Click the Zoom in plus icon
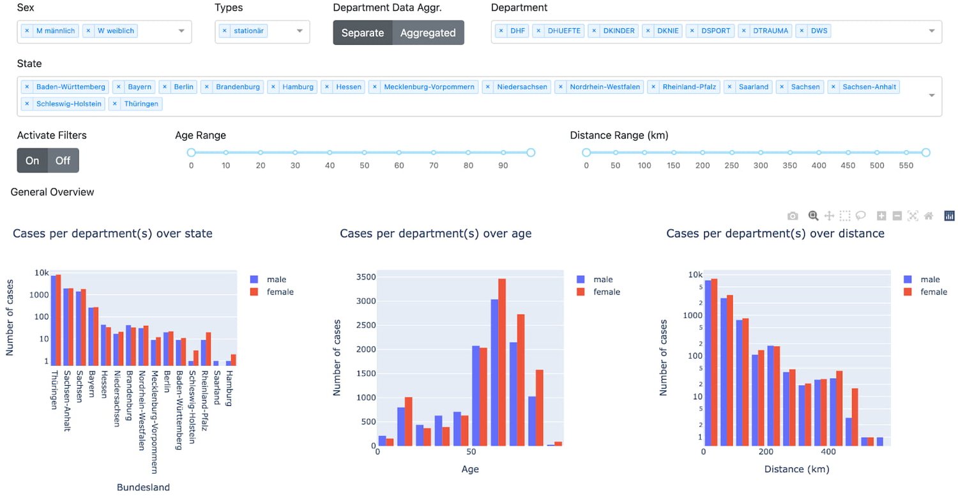Viewport: 958px width, 498px height. point(881,216)
